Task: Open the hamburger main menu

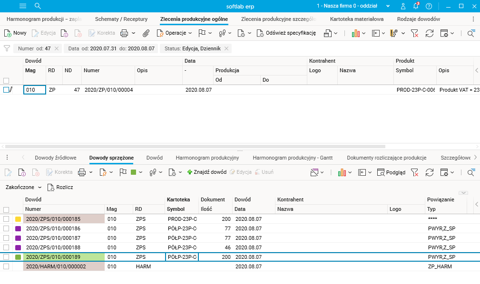Action: tap(22, 6)
